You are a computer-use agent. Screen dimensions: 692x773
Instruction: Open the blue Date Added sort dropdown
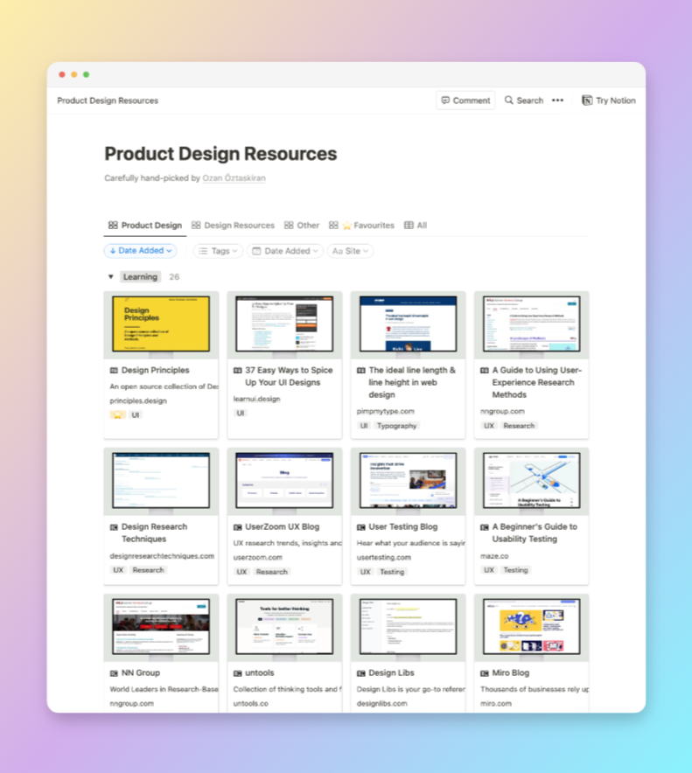[141, 250]
